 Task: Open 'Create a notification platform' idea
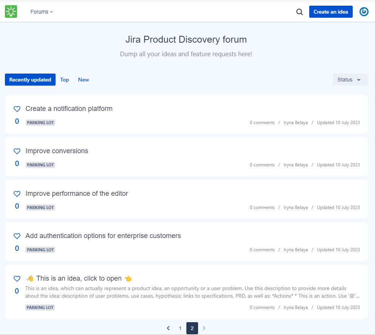[x=69, y=109]
